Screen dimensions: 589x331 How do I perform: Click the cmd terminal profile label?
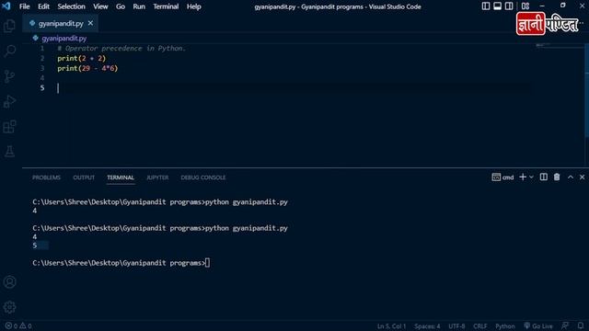502,177
